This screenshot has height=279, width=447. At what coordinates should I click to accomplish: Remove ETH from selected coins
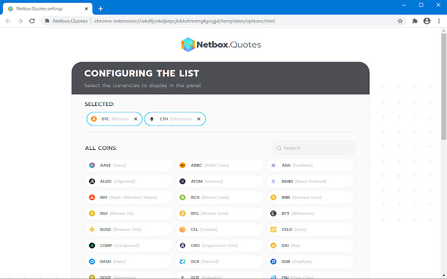coord(198,119)
